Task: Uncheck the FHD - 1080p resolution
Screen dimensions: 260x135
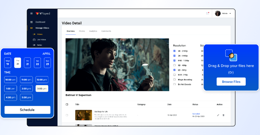Action: [174, 61]
